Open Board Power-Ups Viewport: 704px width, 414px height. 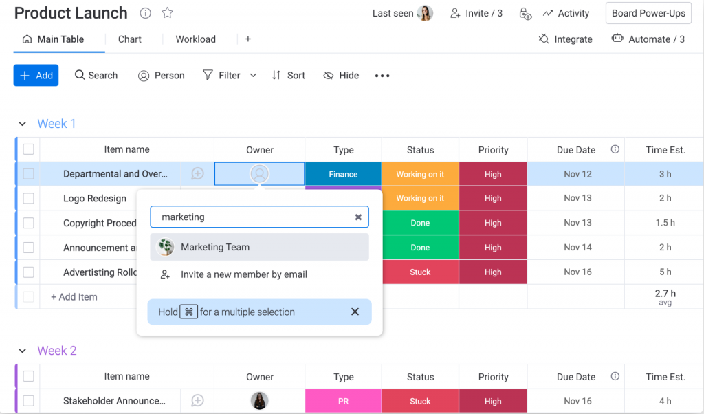coord(648,12)
